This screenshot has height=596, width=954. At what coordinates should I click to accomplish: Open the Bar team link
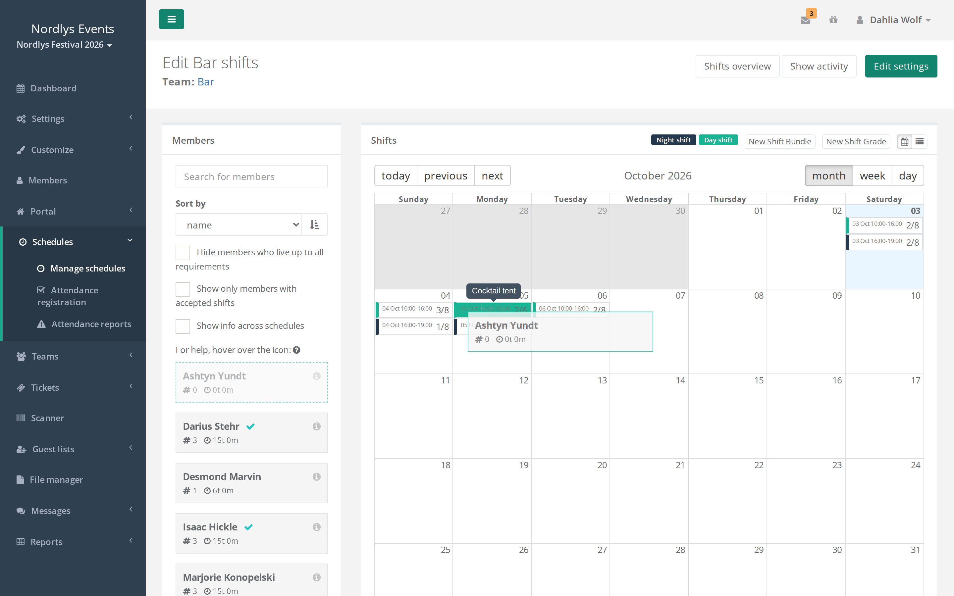[x=206, y=82]
